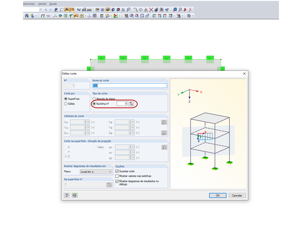Screen dimensions: 302x226
Task: Open Janela menu
Action: 42,4
